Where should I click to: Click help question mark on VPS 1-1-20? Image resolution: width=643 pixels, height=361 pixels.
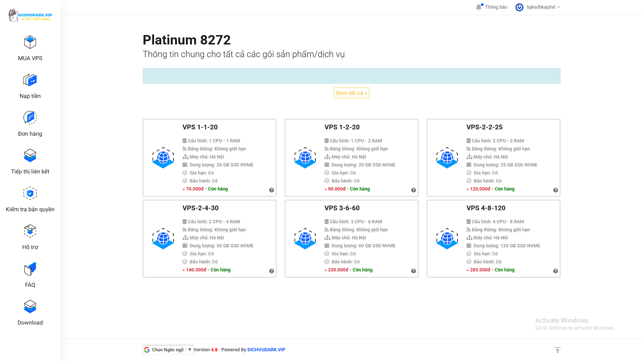click(x=272, y=190)
